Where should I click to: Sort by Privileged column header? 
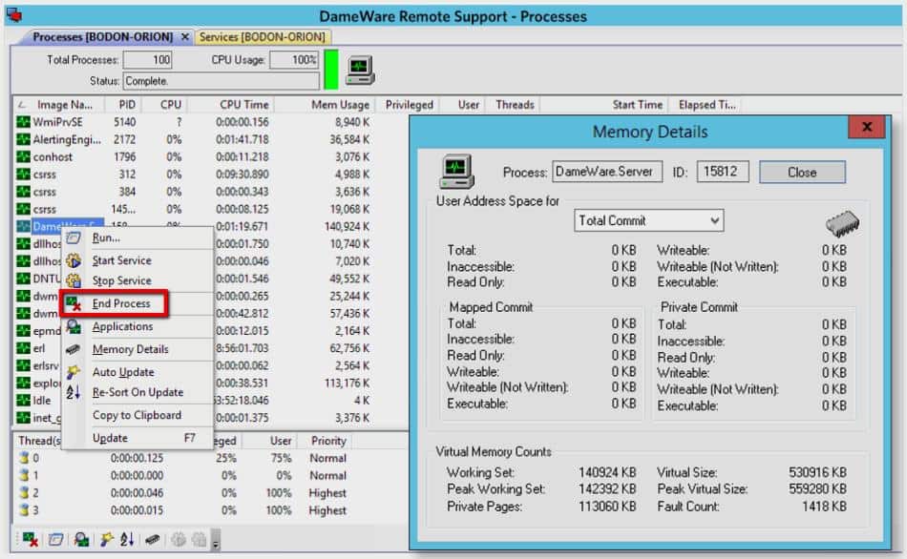[409, 105]
